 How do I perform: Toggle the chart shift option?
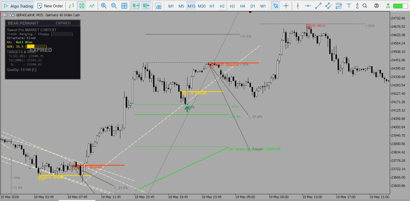[146, 6]
